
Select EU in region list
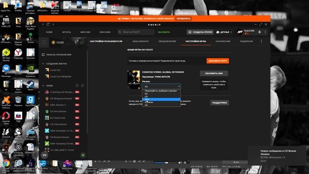(x=161, y=94)
